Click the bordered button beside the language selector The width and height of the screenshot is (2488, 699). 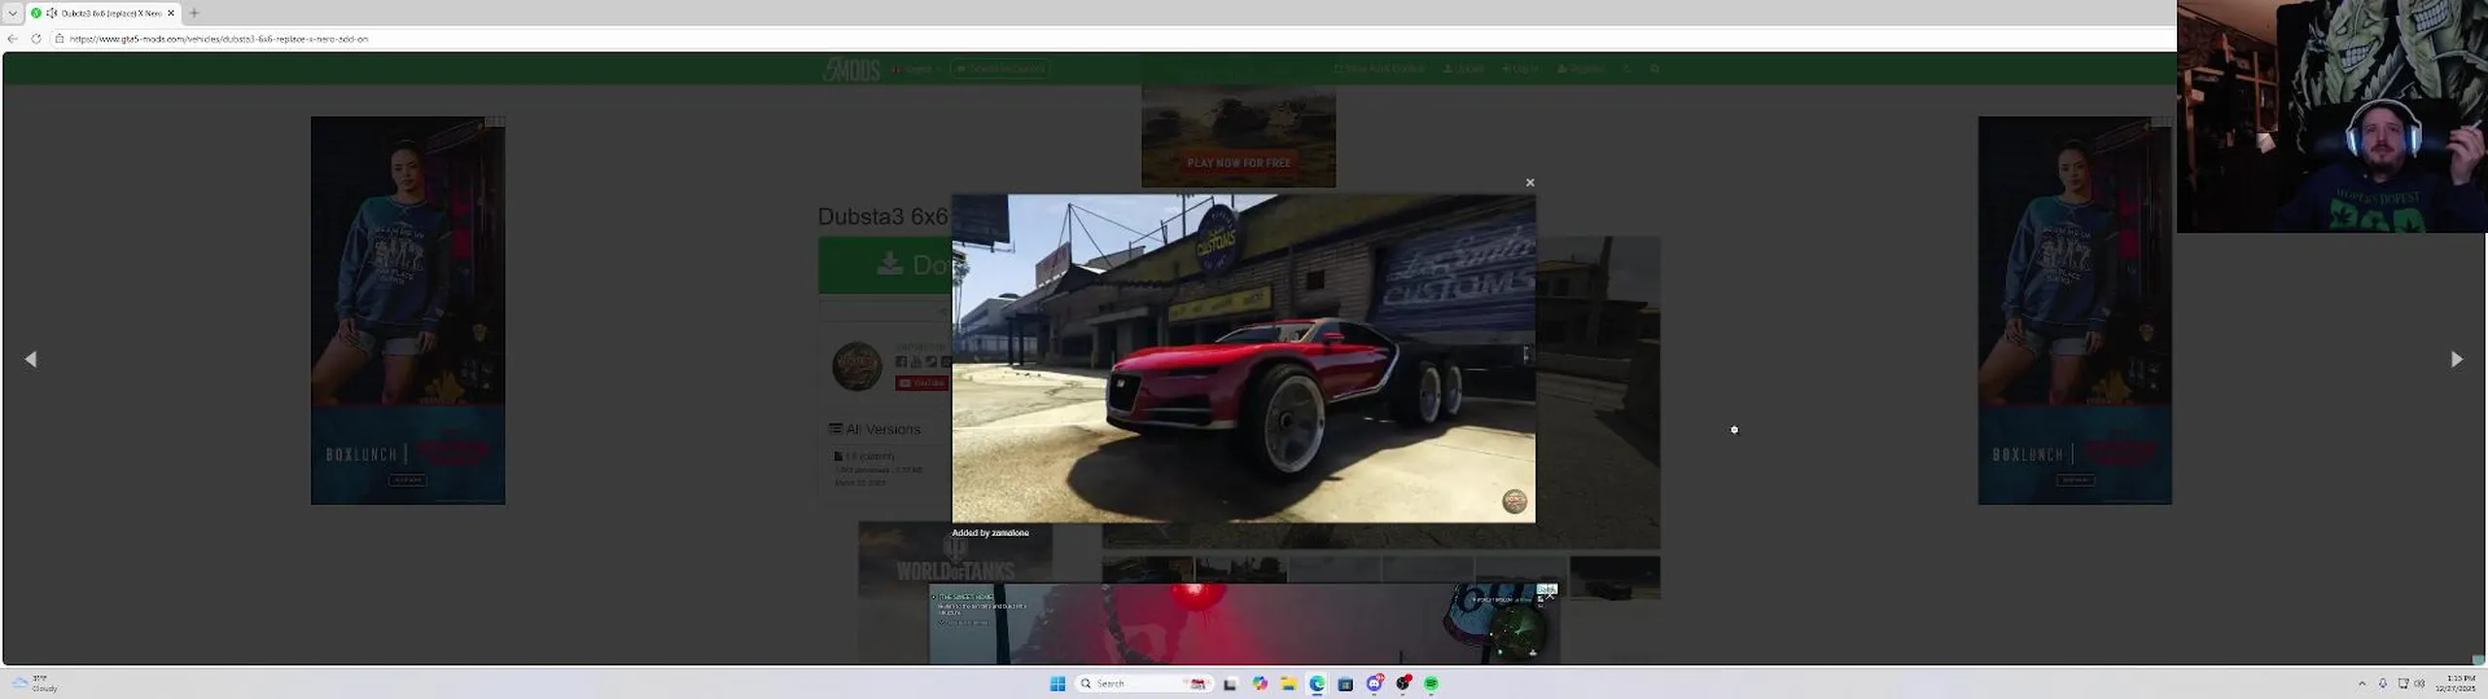click(x=1000, y=69)
